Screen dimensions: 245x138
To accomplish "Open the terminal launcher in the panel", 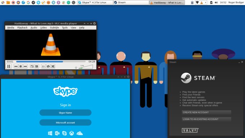I will [73, 3].
